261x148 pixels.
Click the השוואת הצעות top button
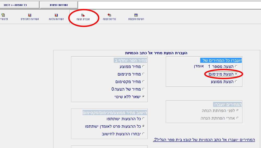(59, 5)
